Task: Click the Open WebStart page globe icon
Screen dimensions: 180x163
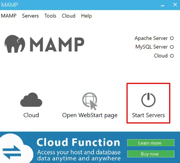Action: click(90, 101)
